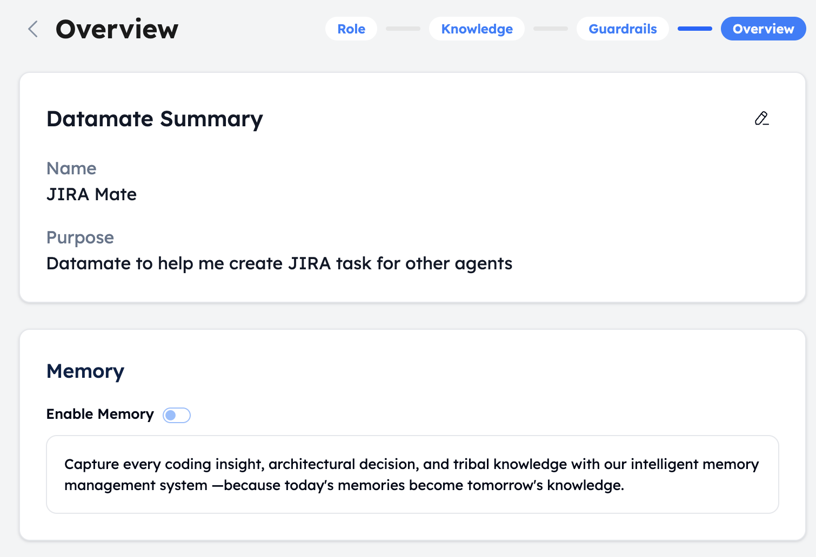
Task: Select the name value JIRA Mate
Action: 91,194
